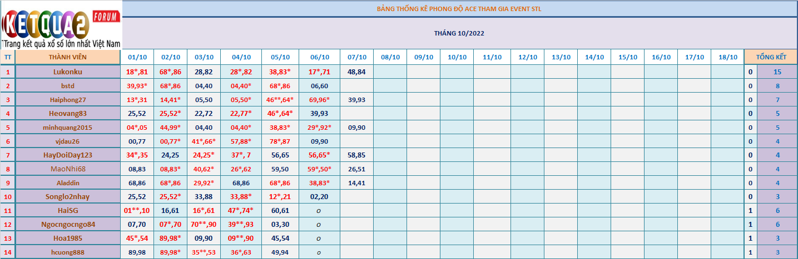Click the HayDoiDay123 member cell
This screenshot has width=798, height=259.
(x=67, y=155)
